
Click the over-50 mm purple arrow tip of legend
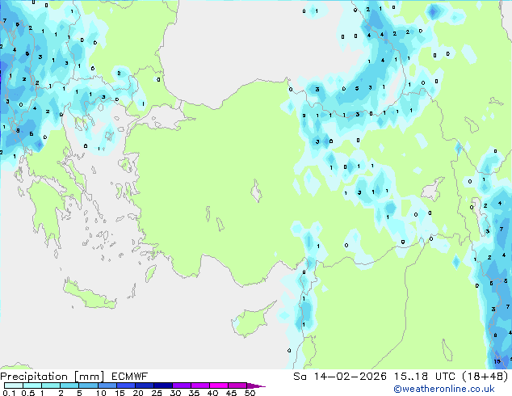(256, 385)
